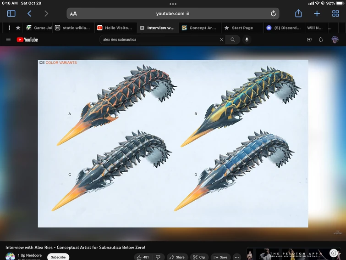Start voice search with microphone

[x=247, y=40]
